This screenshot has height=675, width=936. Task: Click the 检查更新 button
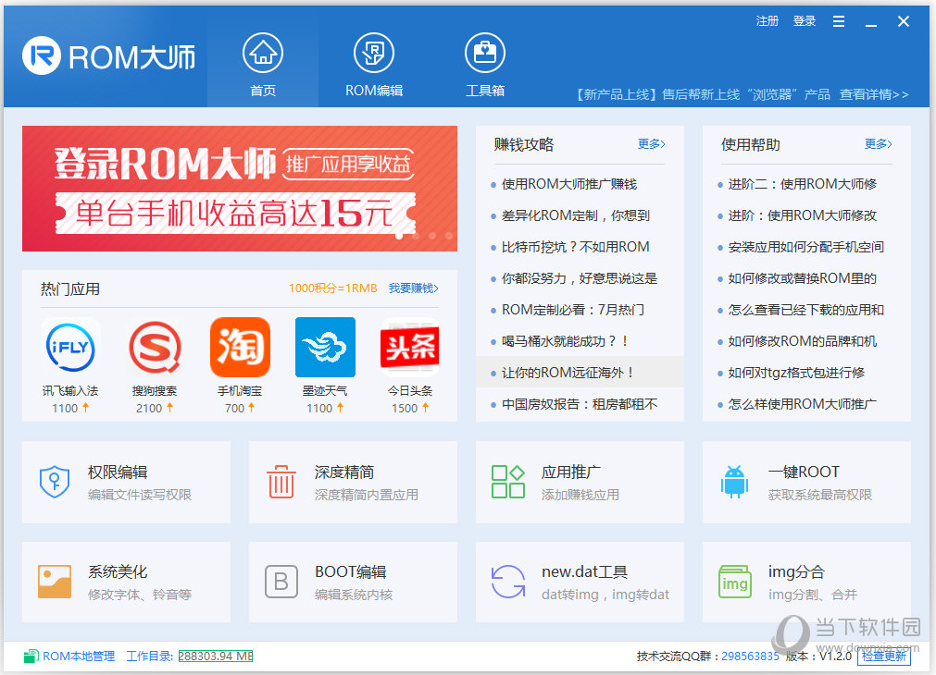pos(884,656)
